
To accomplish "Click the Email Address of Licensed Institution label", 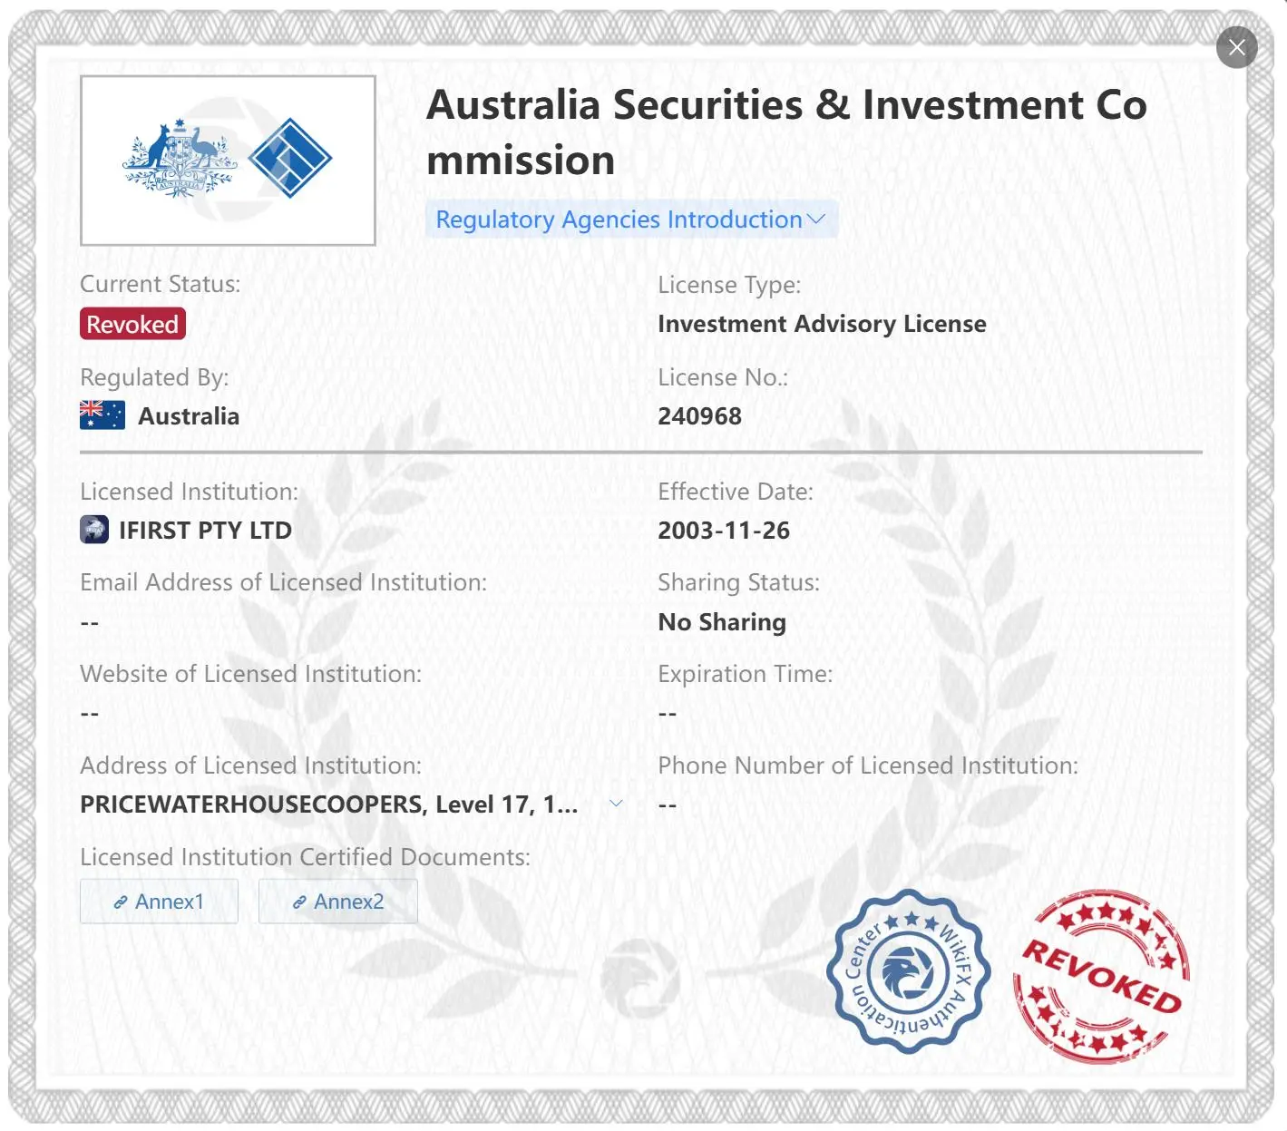I will pos(283,582).
